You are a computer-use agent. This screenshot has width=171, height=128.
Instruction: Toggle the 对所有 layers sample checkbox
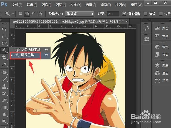(x=161, y=14)
